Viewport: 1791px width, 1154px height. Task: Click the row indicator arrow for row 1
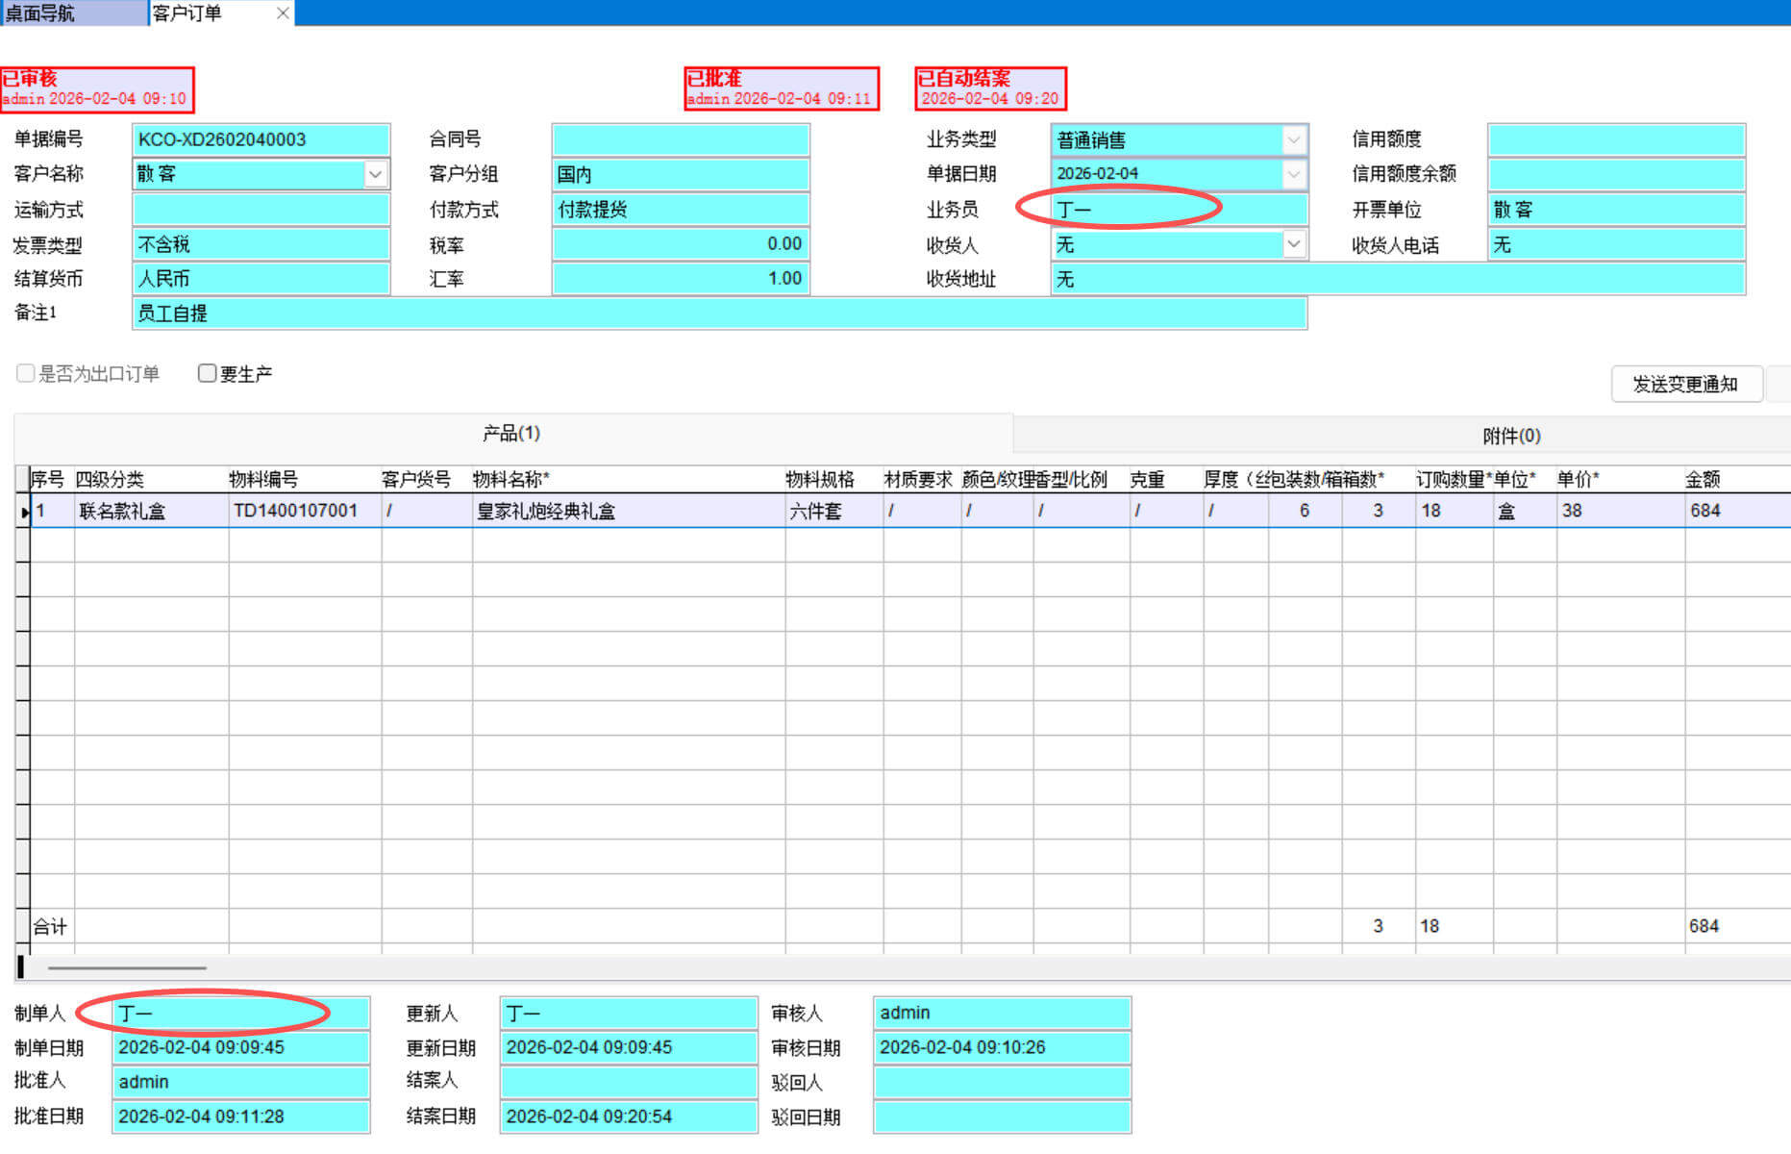tap(23, 512)
